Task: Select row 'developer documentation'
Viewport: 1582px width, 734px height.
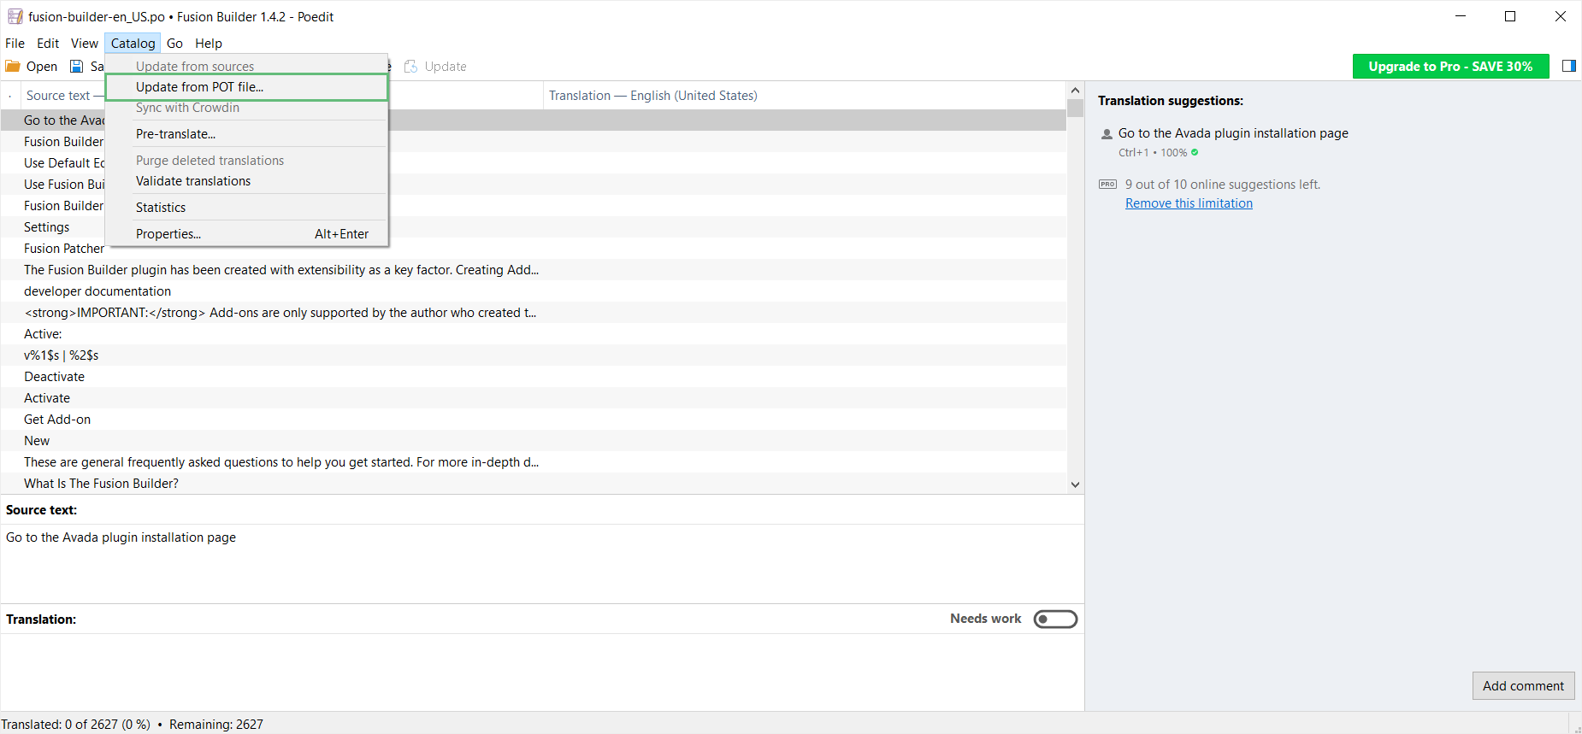Action: point(534,291)
